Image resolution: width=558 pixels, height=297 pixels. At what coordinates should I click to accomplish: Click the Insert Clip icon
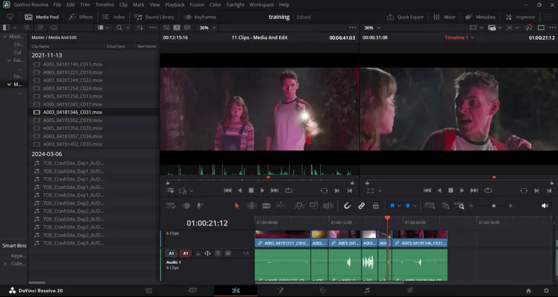299,206
